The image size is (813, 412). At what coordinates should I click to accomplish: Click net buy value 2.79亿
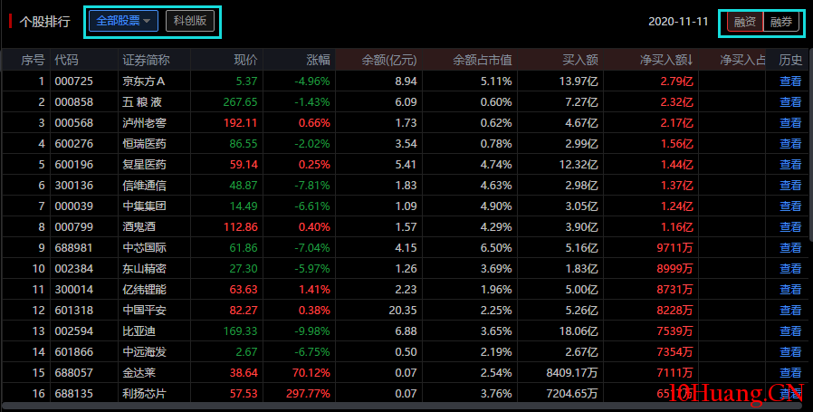click(x=676, y=81)
